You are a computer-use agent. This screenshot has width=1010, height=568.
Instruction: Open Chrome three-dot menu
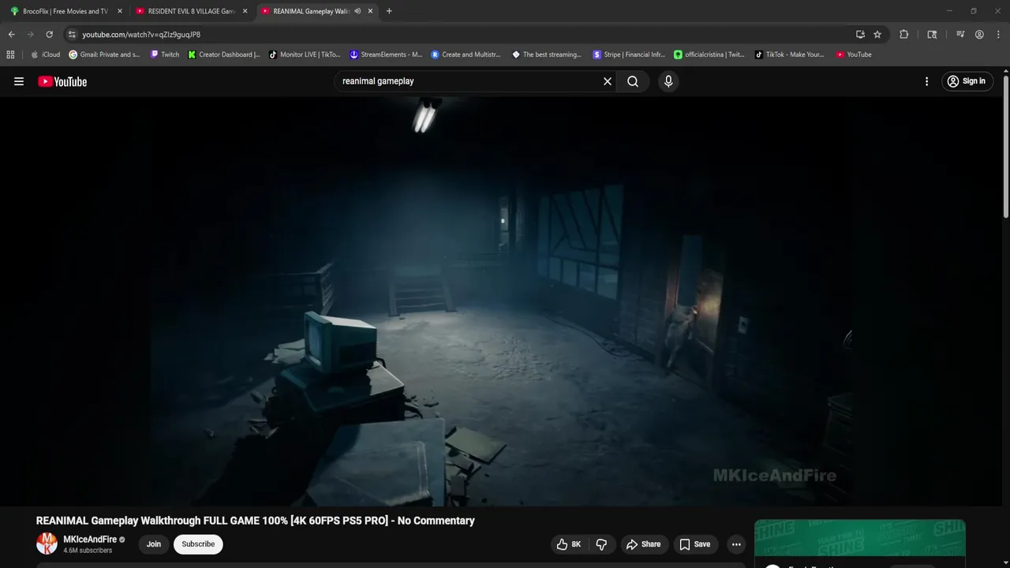(x=998, y=35)
